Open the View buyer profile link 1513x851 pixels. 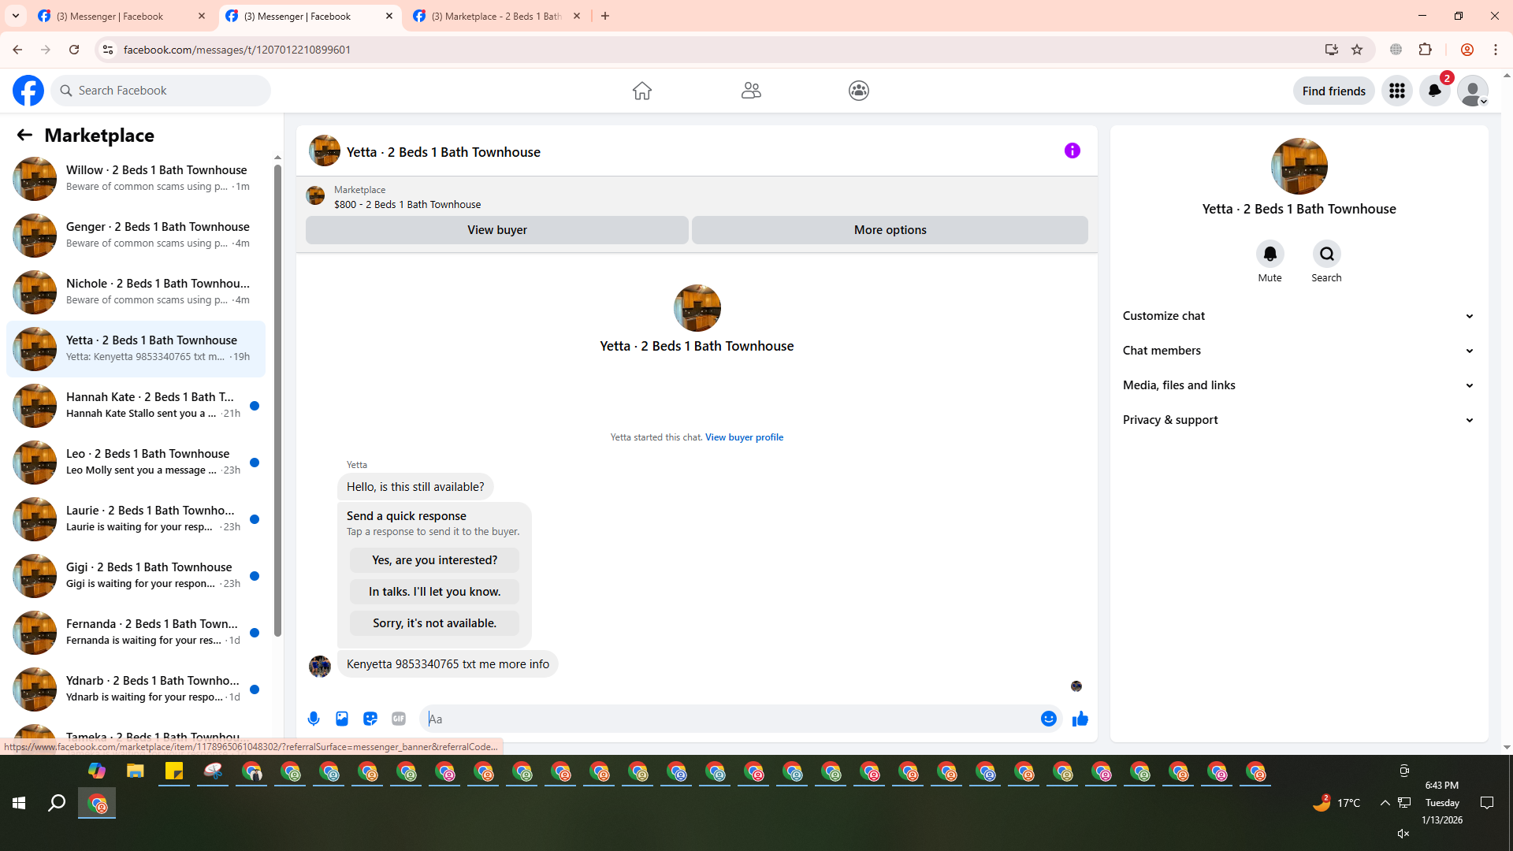tap(744, 437)
